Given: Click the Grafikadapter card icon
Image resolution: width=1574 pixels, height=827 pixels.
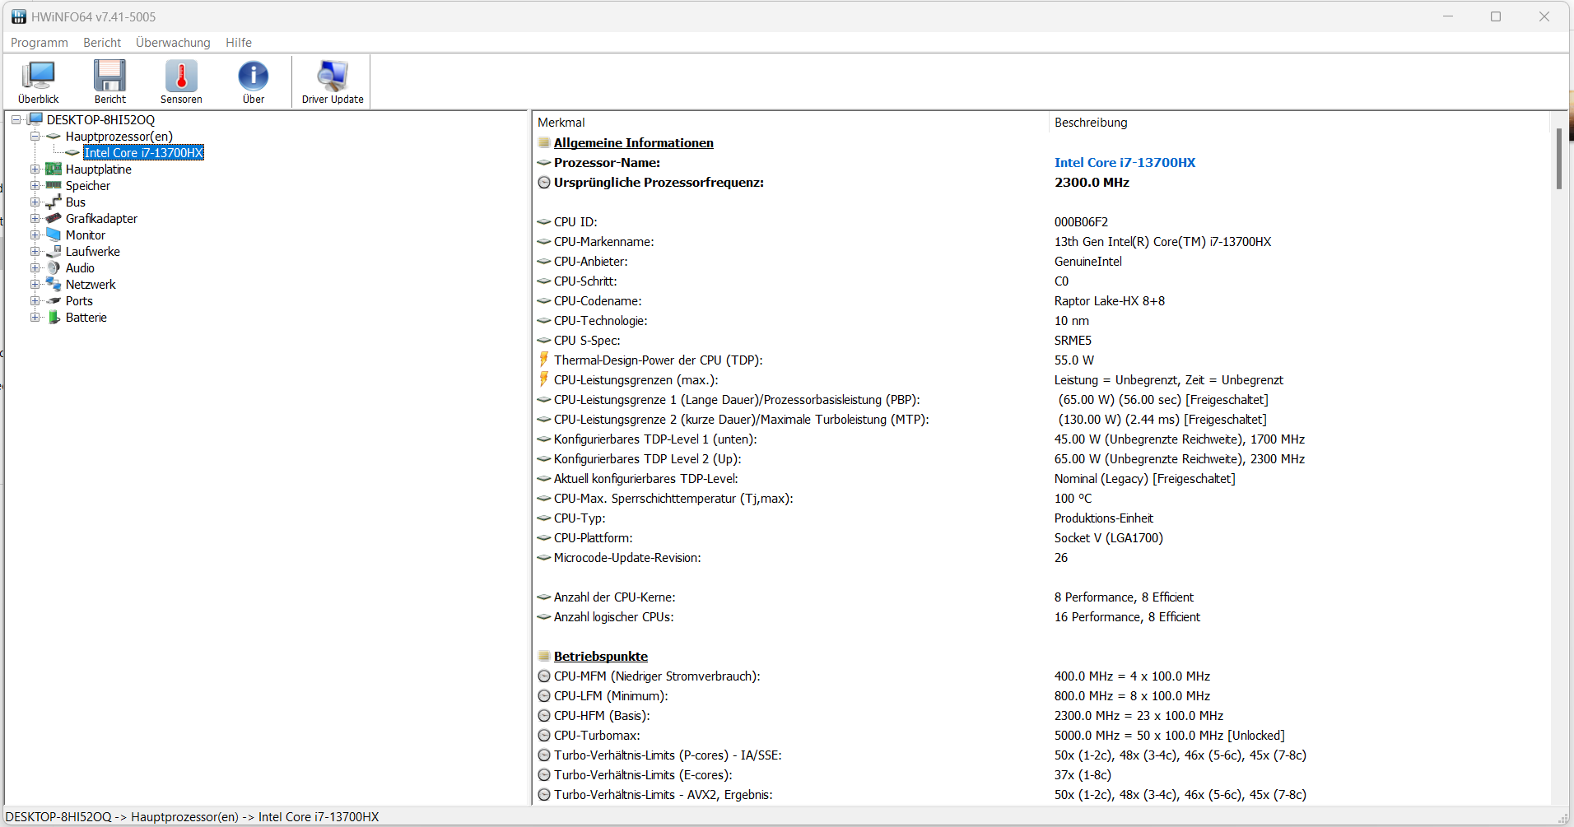Looking at the screenshot, I should click(x=54, y=219).
